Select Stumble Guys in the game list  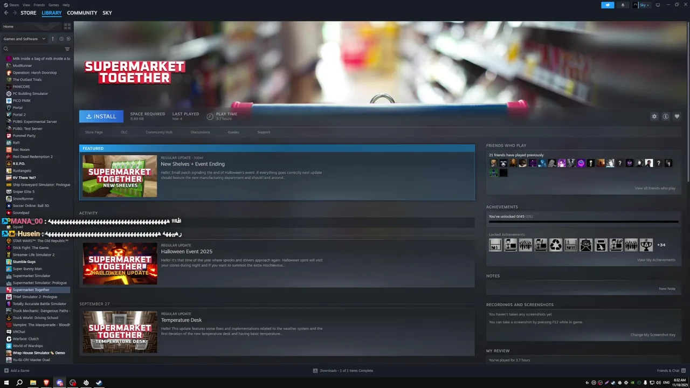(24, 261)
